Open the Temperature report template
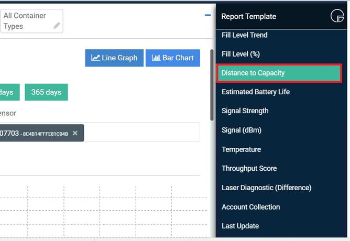Viewport: 350px width, 241px height. [x=241, y=149]
